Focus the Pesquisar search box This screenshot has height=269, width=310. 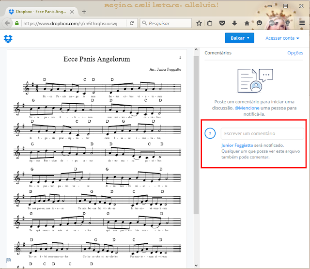(166, 23)
